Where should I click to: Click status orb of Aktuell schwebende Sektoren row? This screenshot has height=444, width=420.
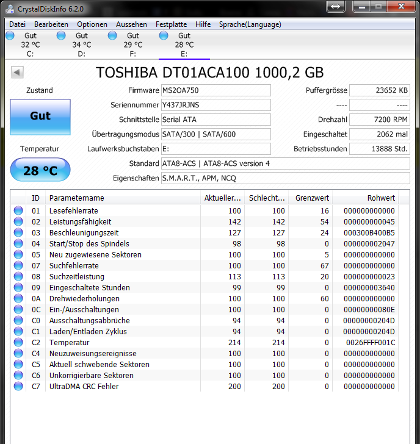[18, 364]
